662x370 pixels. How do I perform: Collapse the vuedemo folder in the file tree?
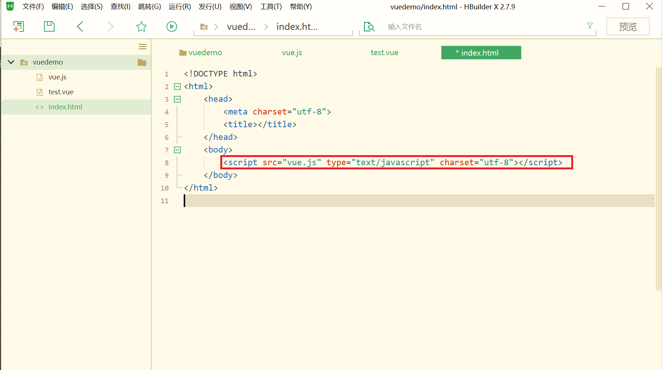[x=11, y=62]
